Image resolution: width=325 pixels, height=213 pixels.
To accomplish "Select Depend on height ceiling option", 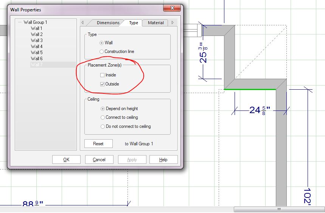I will click(103, 109).
